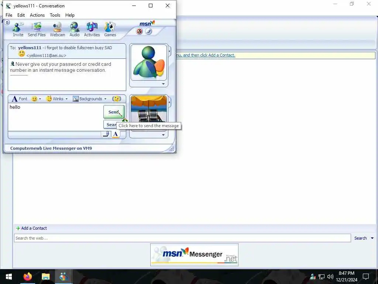Click the Computernewb Live Messenger status text
Image resolution: width=378 pixels, height=284 pixels.
pyautogui.click(x=51, y=148)
